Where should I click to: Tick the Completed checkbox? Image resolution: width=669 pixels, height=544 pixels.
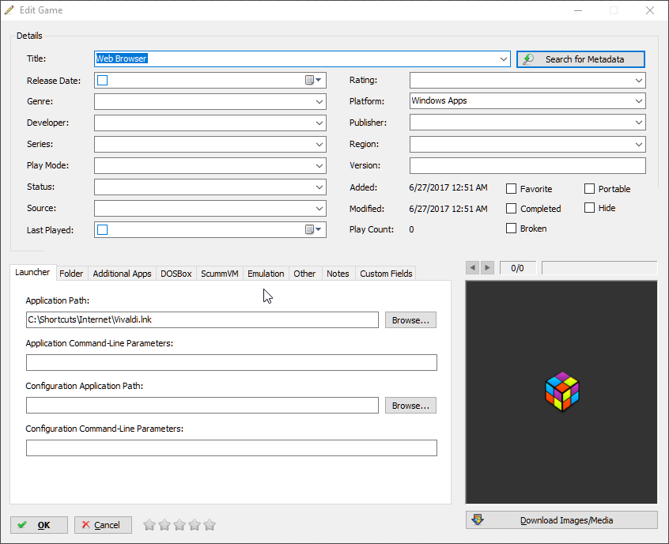coord(512,209)
